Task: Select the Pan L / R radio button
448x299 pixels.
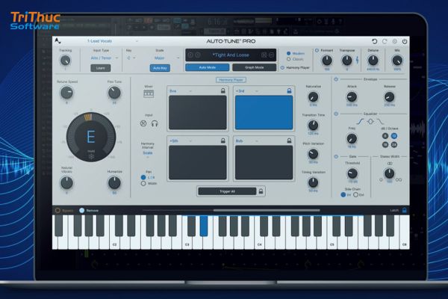Action: (143, 177)
